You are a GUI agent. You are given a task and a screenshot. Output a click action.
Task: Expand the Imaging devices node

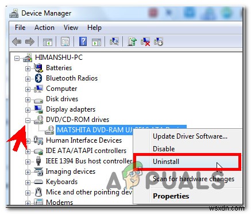point(28,172)
